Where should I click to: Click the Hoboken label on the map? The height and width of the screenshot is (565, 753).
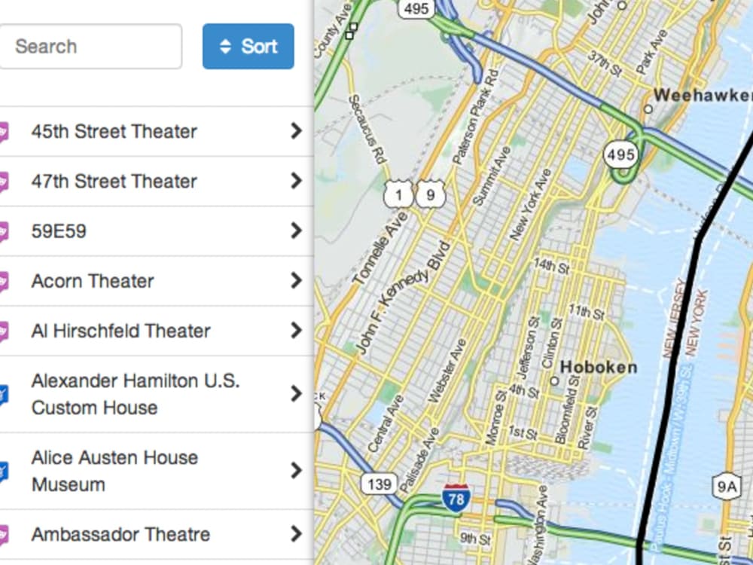[x=599, y=368]
